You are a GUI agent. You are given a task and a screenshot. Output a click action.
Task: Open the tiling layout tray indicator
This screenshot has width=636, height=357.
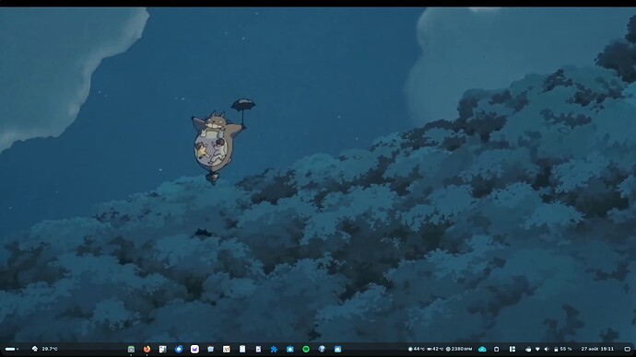click(x=512, y=349)
